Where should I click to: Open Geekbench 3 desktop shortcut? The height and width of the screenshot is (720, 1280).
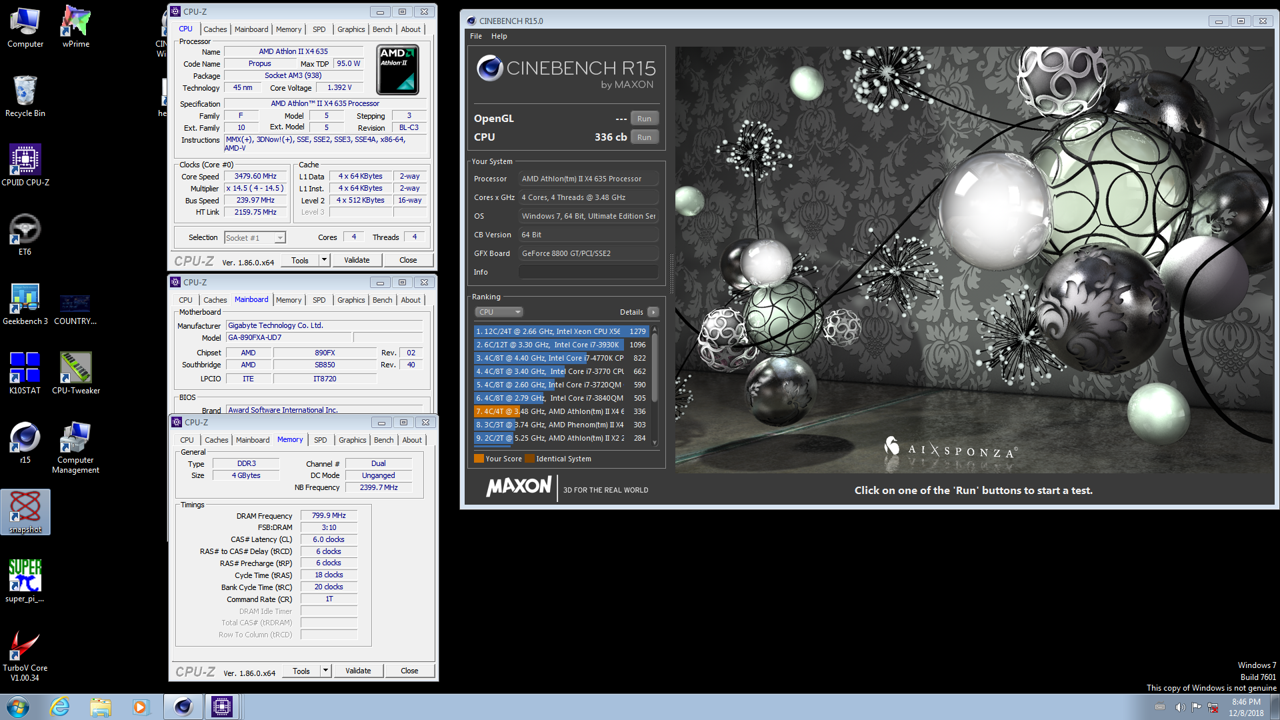(x=25, y=303)
